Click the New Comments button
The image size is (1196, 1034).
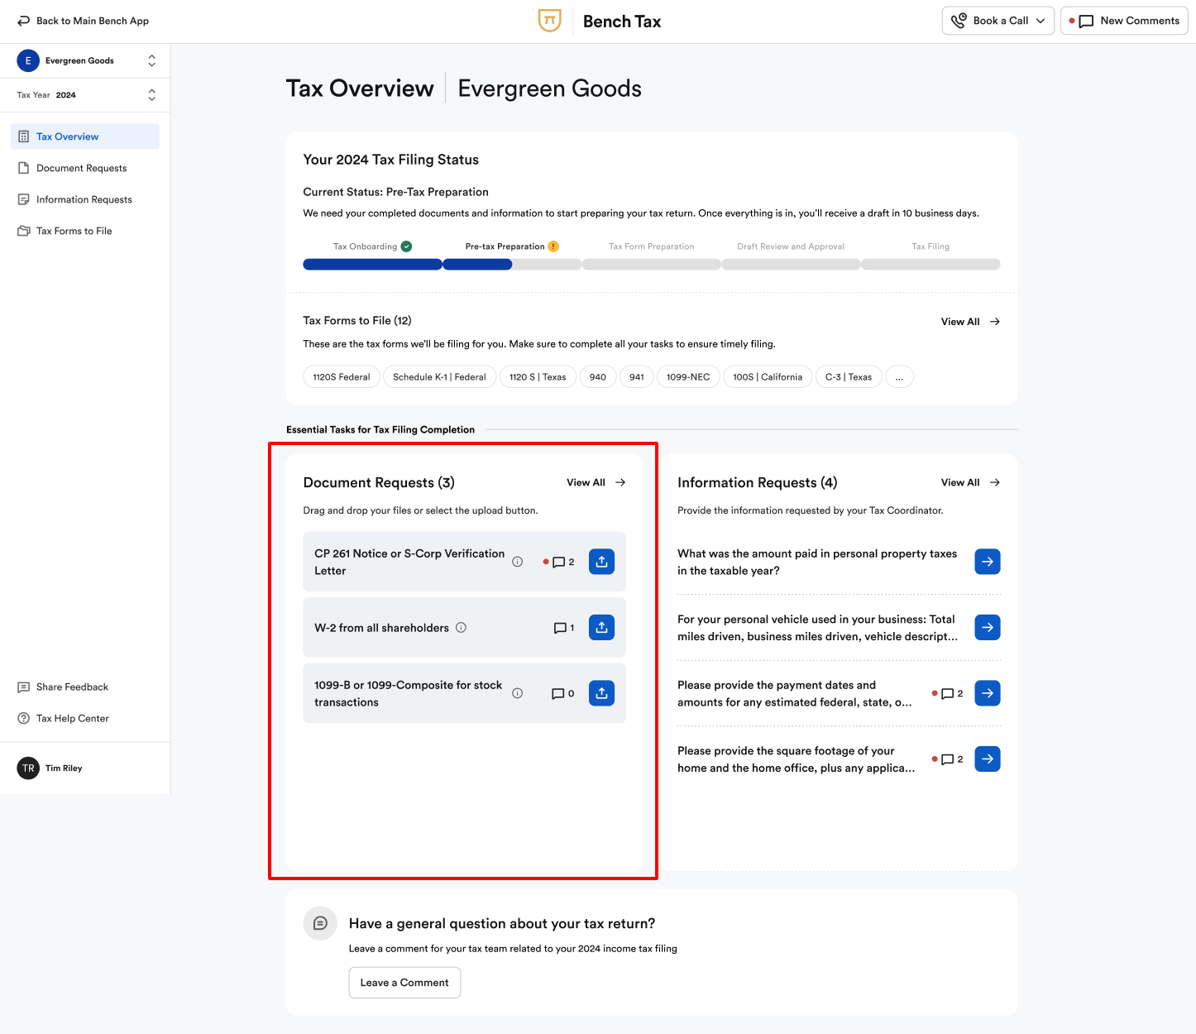pyautogui.click(x=1124, y=21)
